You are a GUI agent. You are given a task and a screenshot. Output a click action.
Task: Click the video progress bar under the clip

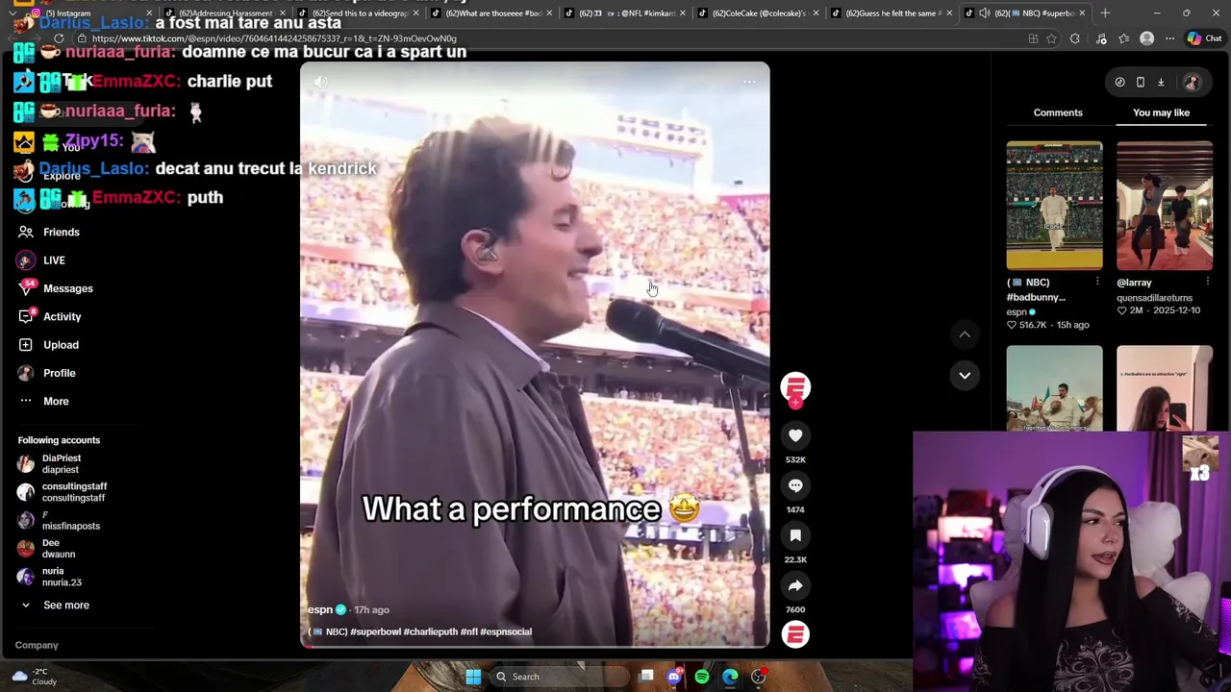535,646
